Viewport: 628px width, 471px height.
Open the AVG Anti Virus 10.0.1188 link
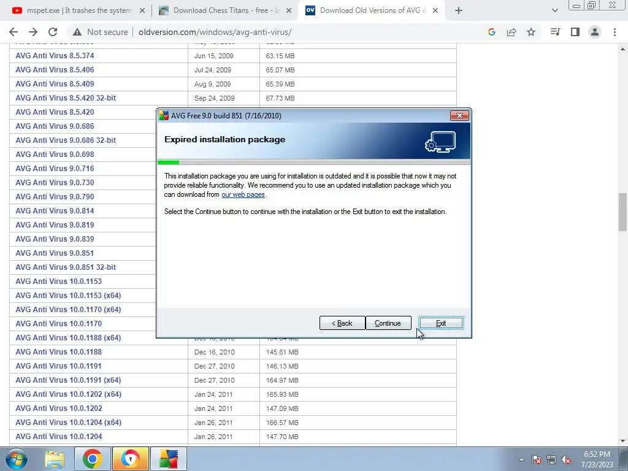58,351
